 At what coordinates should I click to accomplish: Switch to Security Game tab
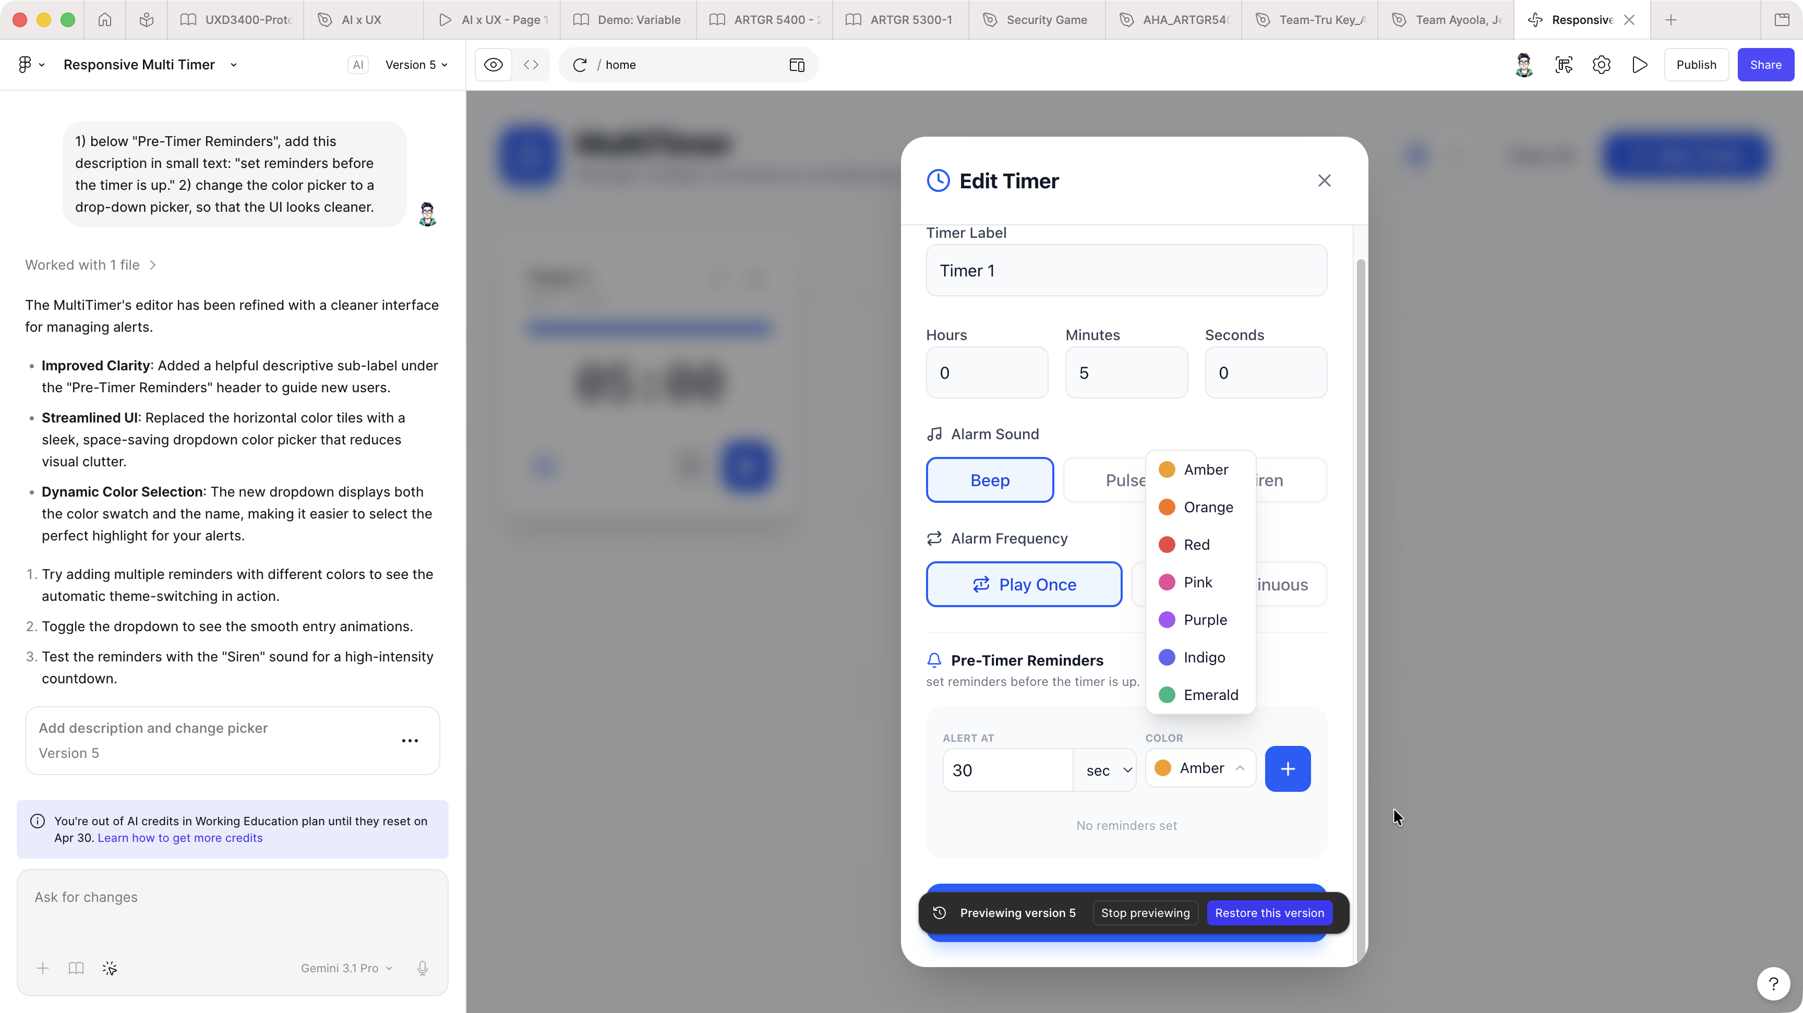click(x=1037, y=20)
